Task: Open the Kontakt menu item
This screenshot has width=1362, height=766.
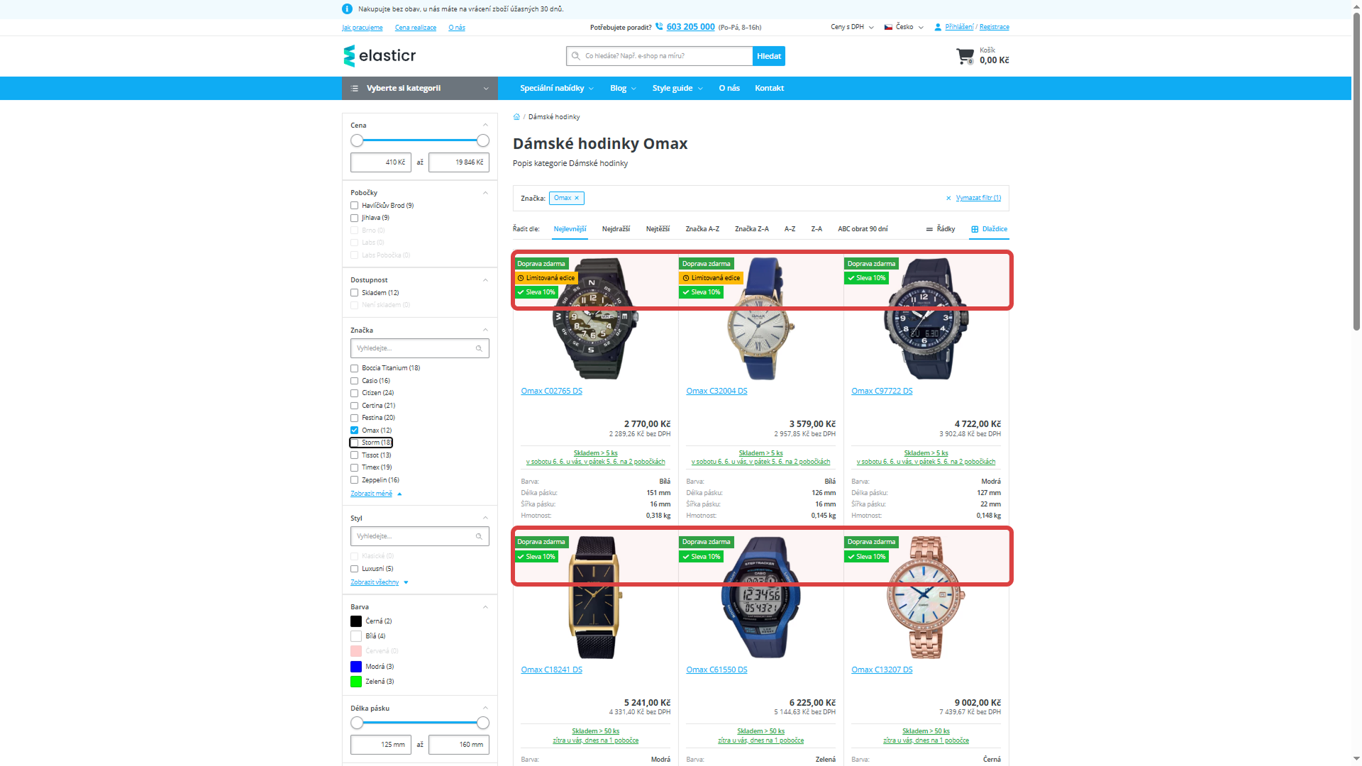Action: [769, 89]
